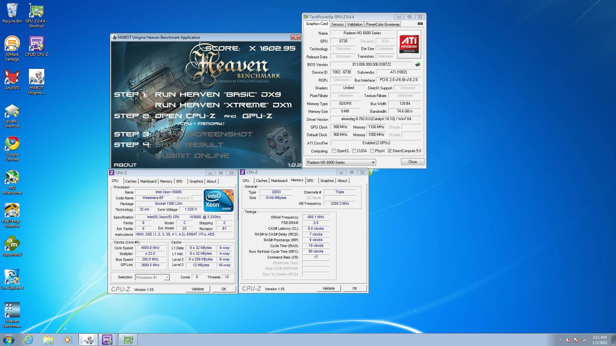616x346 pixels.
Task: Select CPUID CPU-Z desktop icon
Action: pos(37,46)
